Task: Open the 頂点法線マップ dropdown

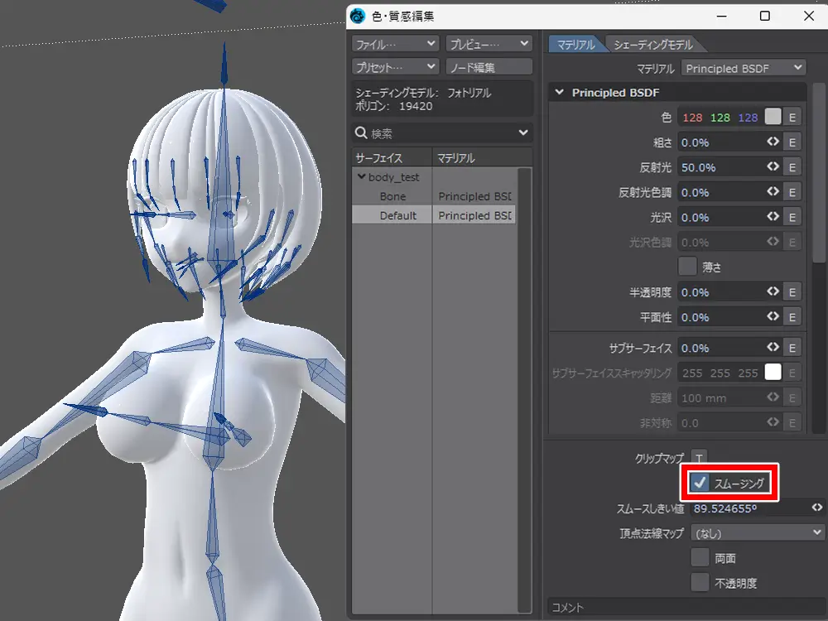Action: point(758,532)
